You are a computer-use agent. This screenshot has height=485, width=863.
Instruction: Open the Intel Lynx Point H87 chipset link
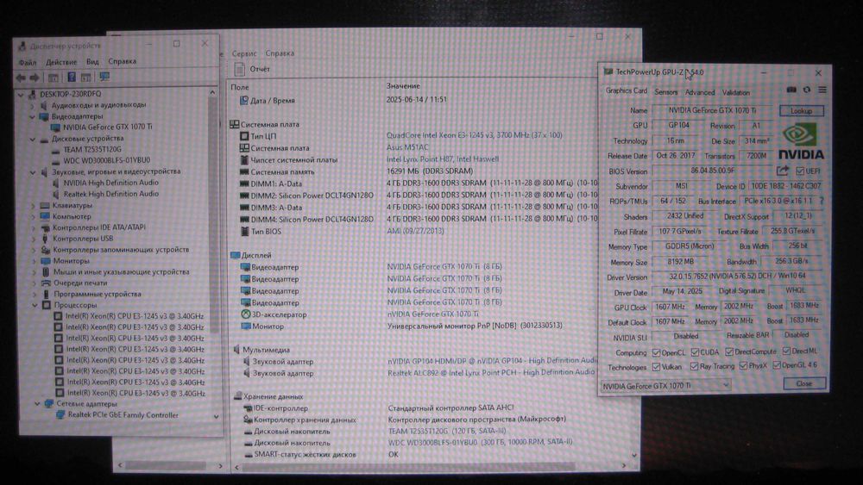[443, 159]
